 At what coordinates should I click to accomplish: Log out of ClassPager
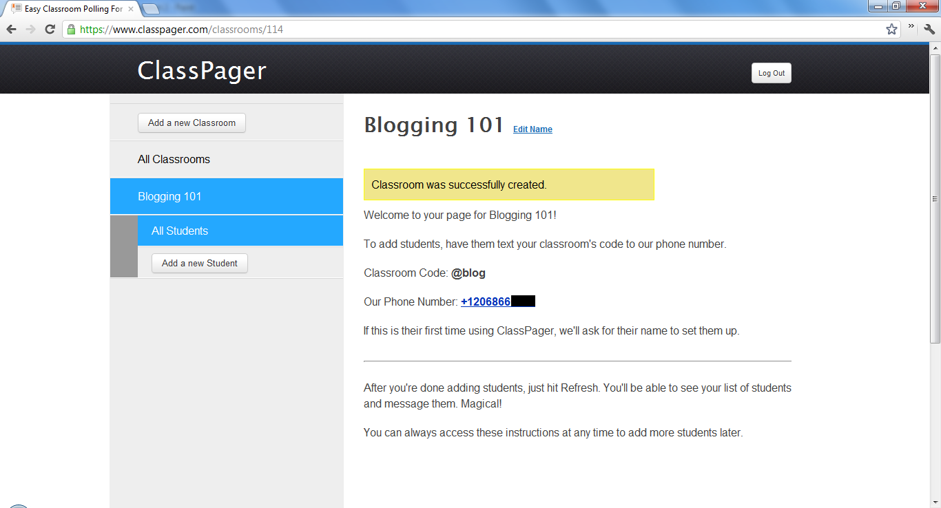[771, 72]
